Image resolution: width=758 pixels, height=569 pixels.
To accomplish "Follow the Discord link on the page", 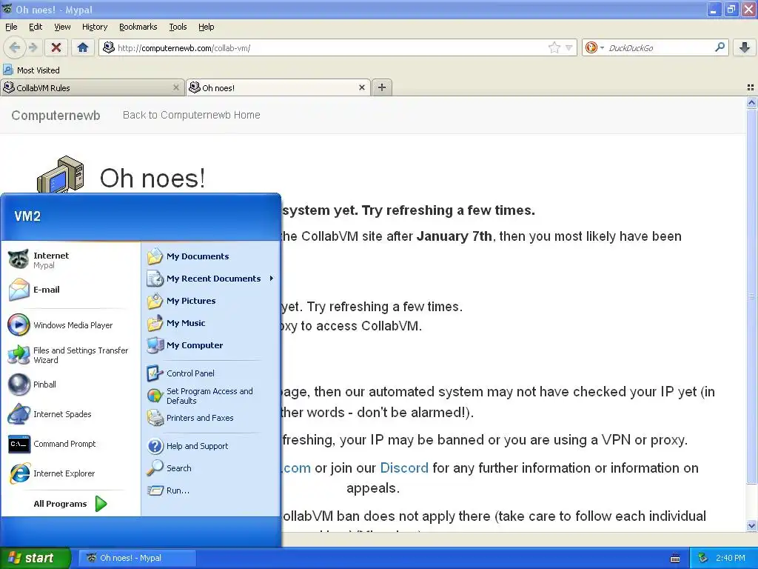I will [x=404, y=468].
